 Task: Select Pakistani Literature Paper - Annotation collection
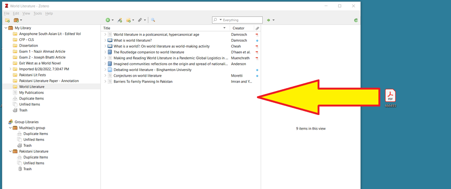pyautogui.click(x=49, y=81)
